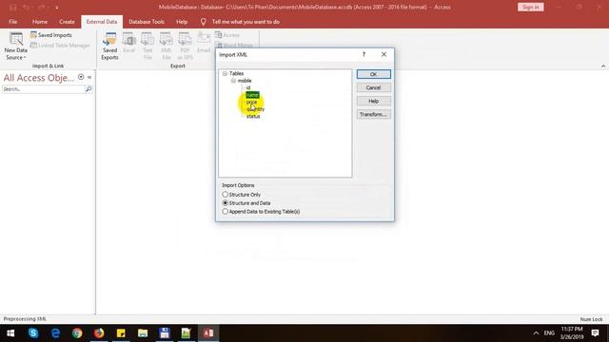The width and height of the screenshot is (609, 342).
Task: Choose Append Data to Existing Table(s)
Action: coord(261,212)
